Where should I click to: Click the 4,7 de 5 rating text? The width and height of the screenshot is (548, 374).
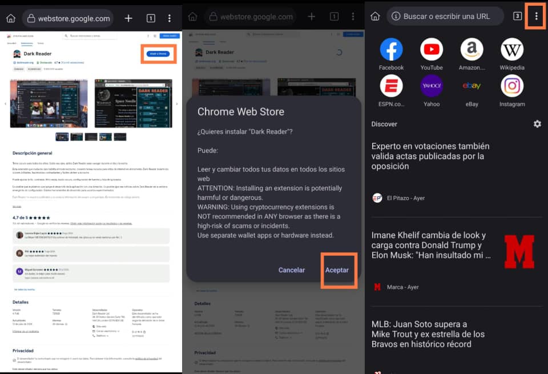[x=21, y=218]
